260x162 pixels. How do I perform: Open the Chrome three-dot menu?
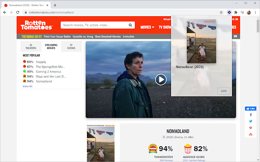coord(256,13)
